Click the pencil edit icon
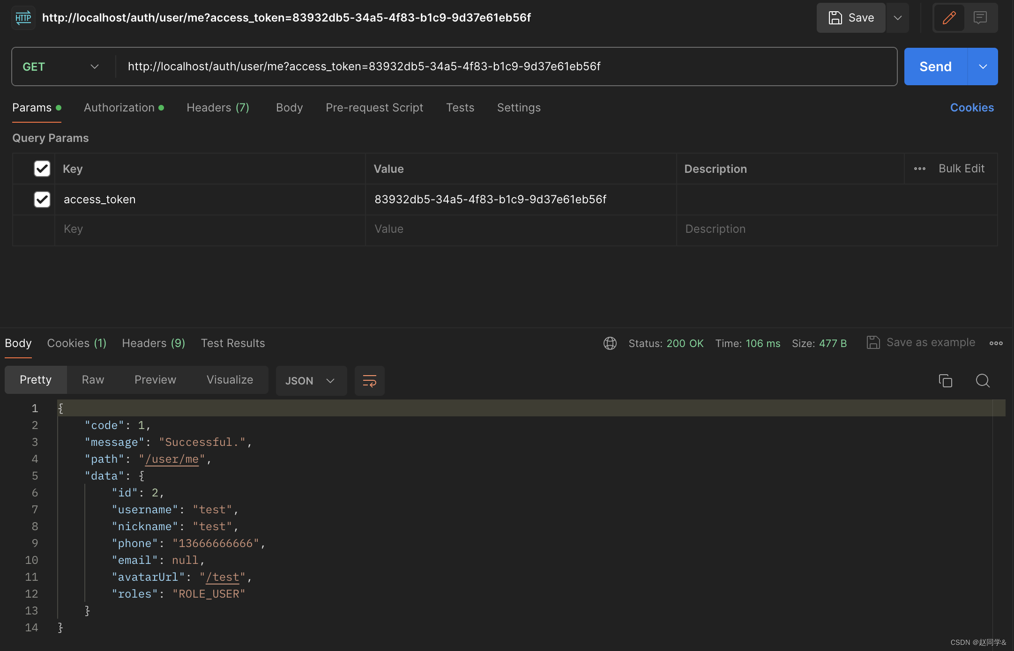Screen dimensions: 1014x651 point(949,18)
